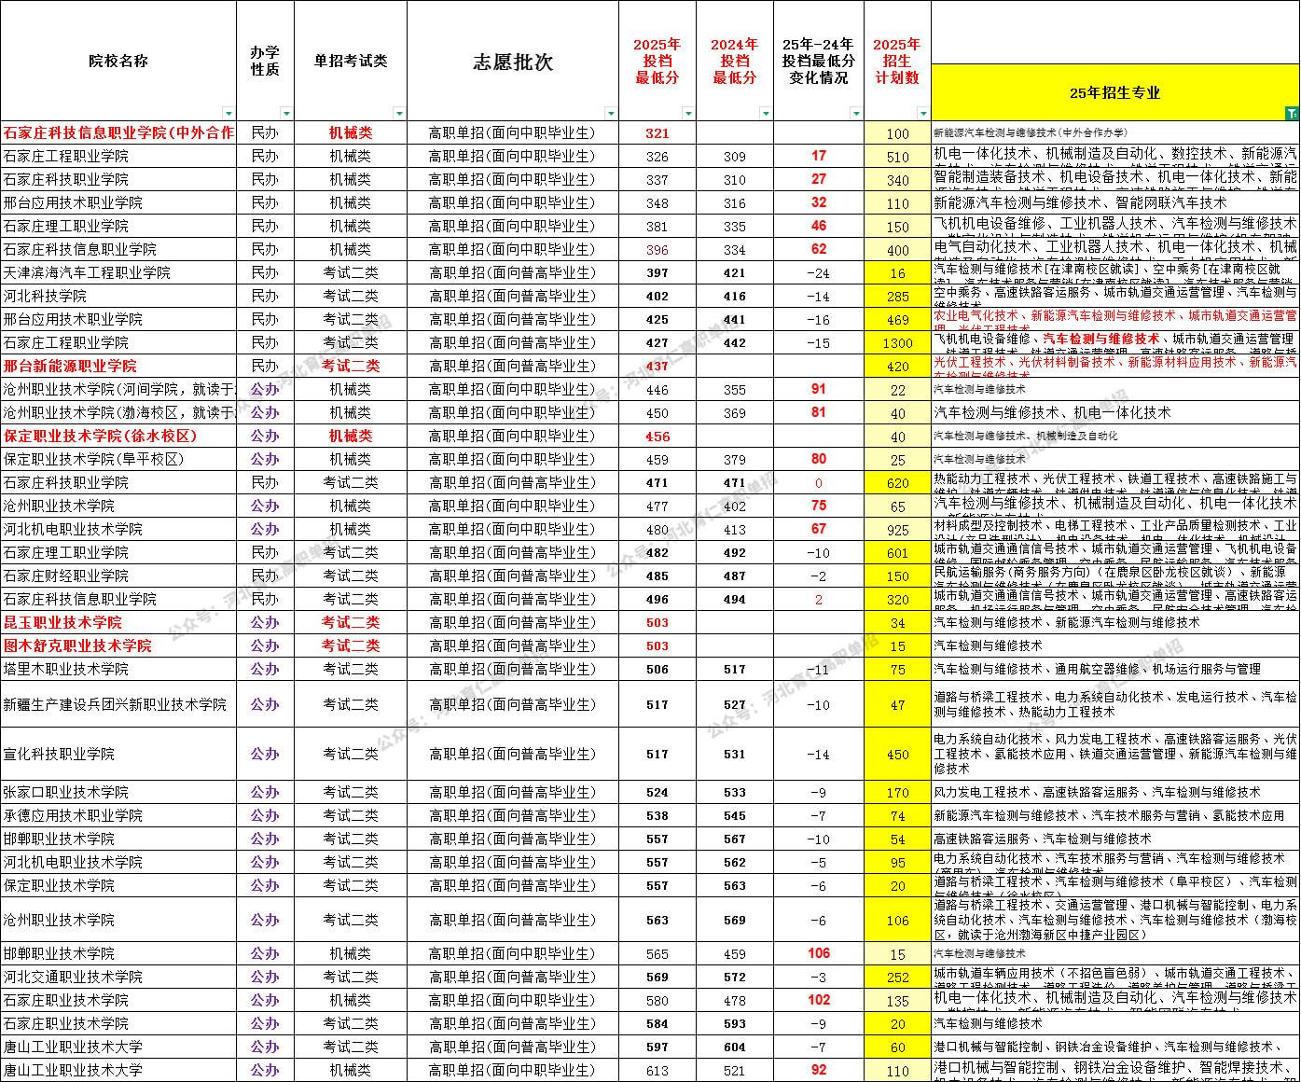Select the plan number 925 cell
The image size is (1301, 1082).
898,529
